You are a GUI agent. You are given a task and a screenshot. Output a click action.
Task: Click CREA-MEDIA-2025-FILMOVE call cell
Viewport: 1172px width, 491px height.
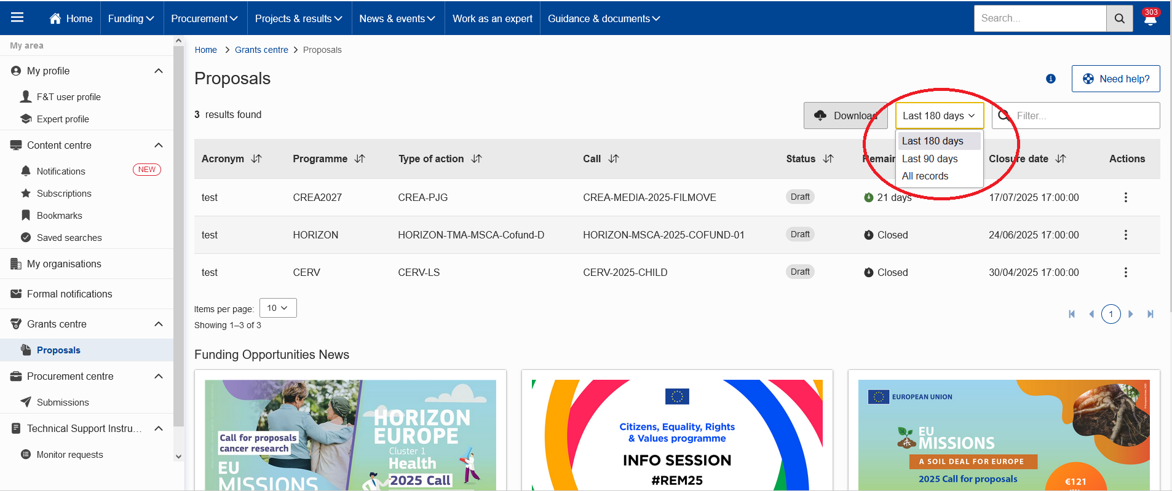(649, 197)
